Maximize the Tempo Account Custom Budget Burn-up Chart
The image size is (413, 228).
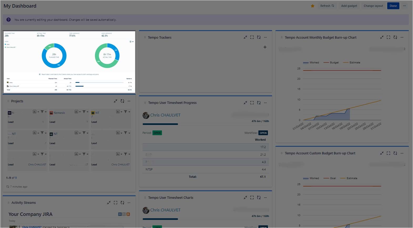tap(388, 153)
